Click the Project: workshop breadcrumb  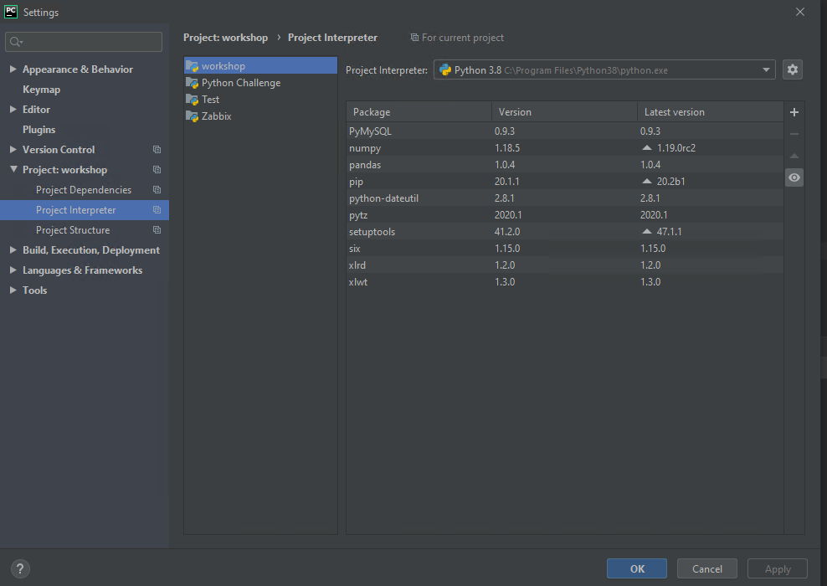(x=225, y=38)
